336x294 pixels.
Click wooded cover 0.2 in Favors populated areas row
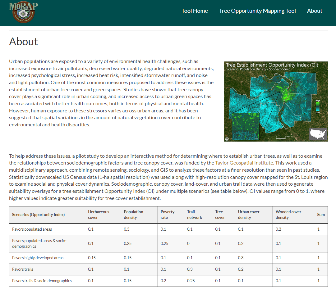(x=293, y=229)
